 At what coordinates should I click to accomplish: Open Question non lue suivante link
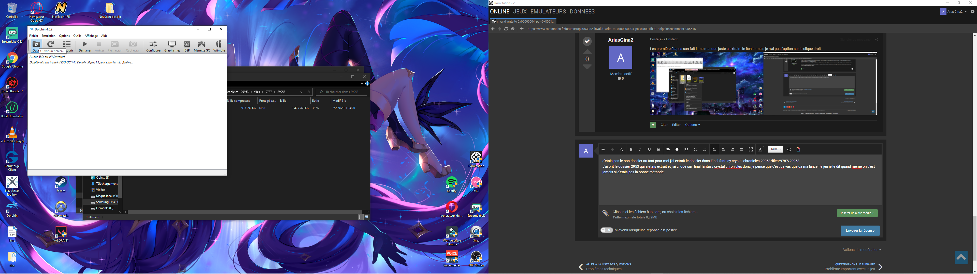855,265
